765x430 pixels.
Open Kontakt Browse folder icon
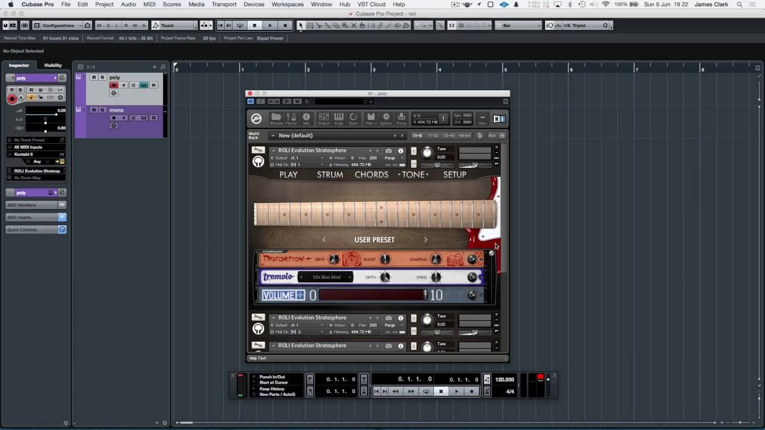pos(276,118)
